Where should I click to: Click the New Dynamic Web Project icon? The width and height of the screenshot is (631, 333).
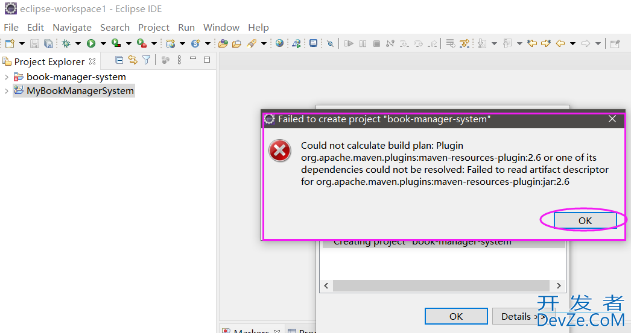click(171, 43)
